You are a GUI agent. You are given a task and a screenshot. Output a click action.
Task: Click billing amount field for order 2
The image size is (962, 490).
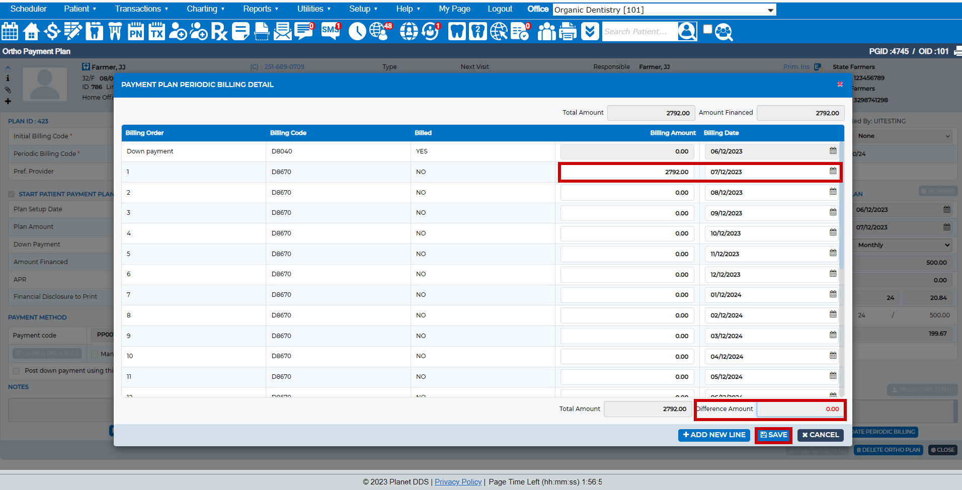627,193
